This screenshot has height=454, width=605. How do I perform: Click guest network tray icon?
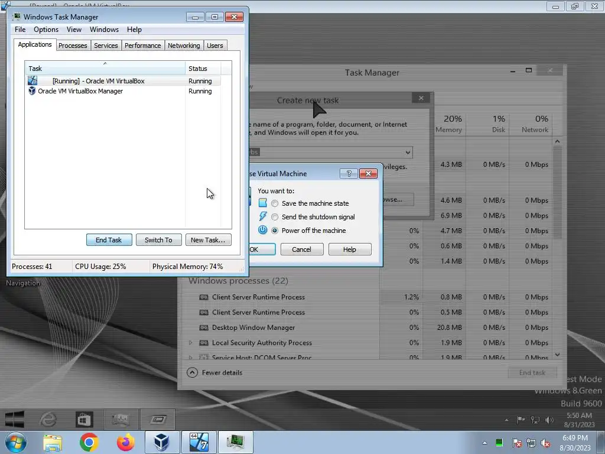pyautogui.click(x=535, y=420)
